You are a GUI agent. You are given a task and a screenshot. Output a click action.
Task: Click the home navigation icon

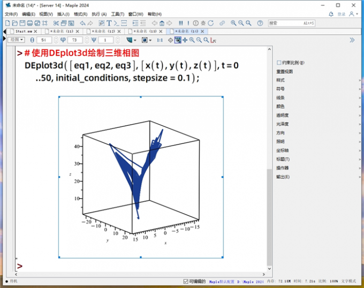tap(161, 23)
